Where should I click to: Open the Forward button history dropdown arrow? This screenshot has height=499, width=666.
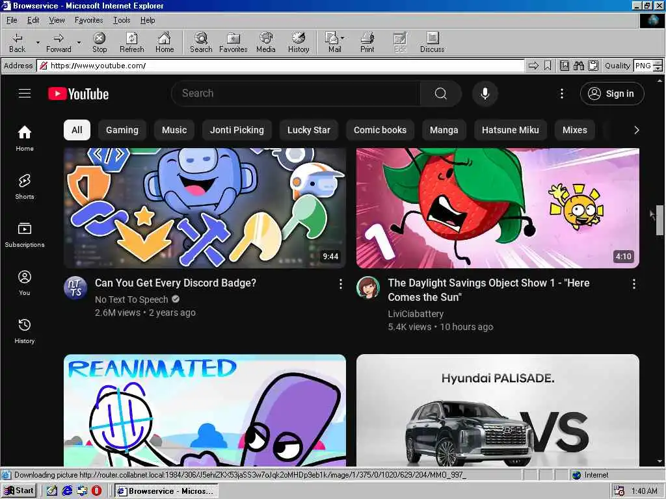(79, 42)
